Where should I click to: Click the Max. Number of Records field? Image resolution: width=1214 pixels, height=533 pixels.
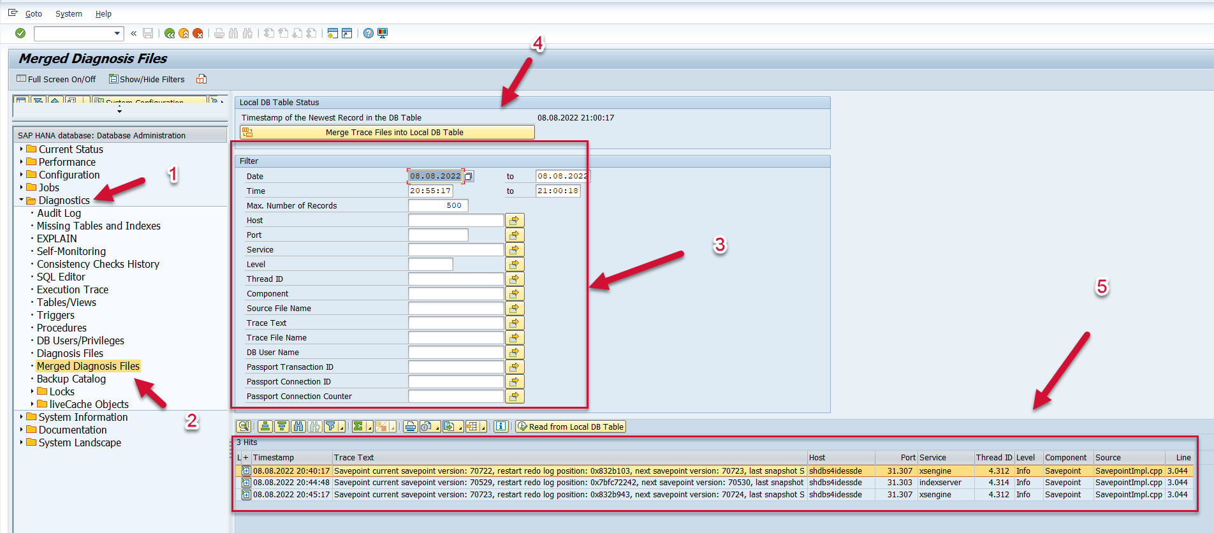click(x=438, y=205)
